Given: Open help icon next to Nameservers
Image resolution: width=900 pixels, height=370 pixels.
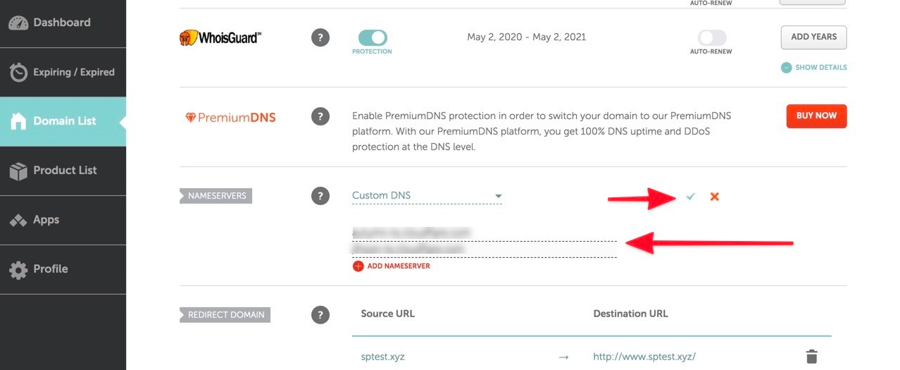Looking at the screenshot, I should pos(320,196).
